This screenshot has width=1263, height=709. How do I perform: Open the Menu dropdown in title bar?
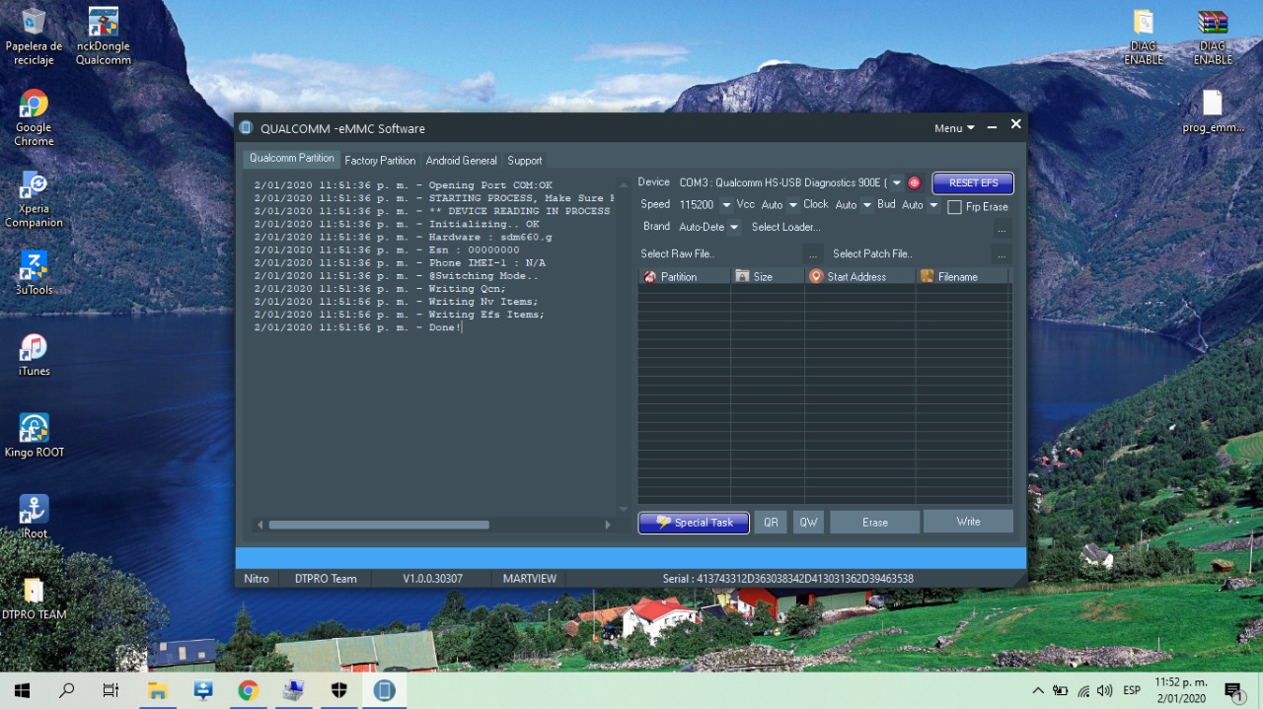point(954,128)
